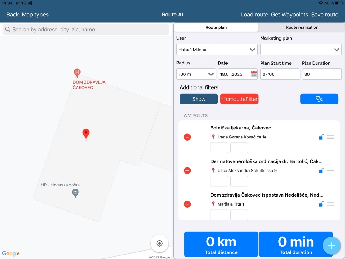The height and width of the screenshot is (259, 345).
Task: Expand the Marketing plan dropdown
Action: tap(301, 50)
